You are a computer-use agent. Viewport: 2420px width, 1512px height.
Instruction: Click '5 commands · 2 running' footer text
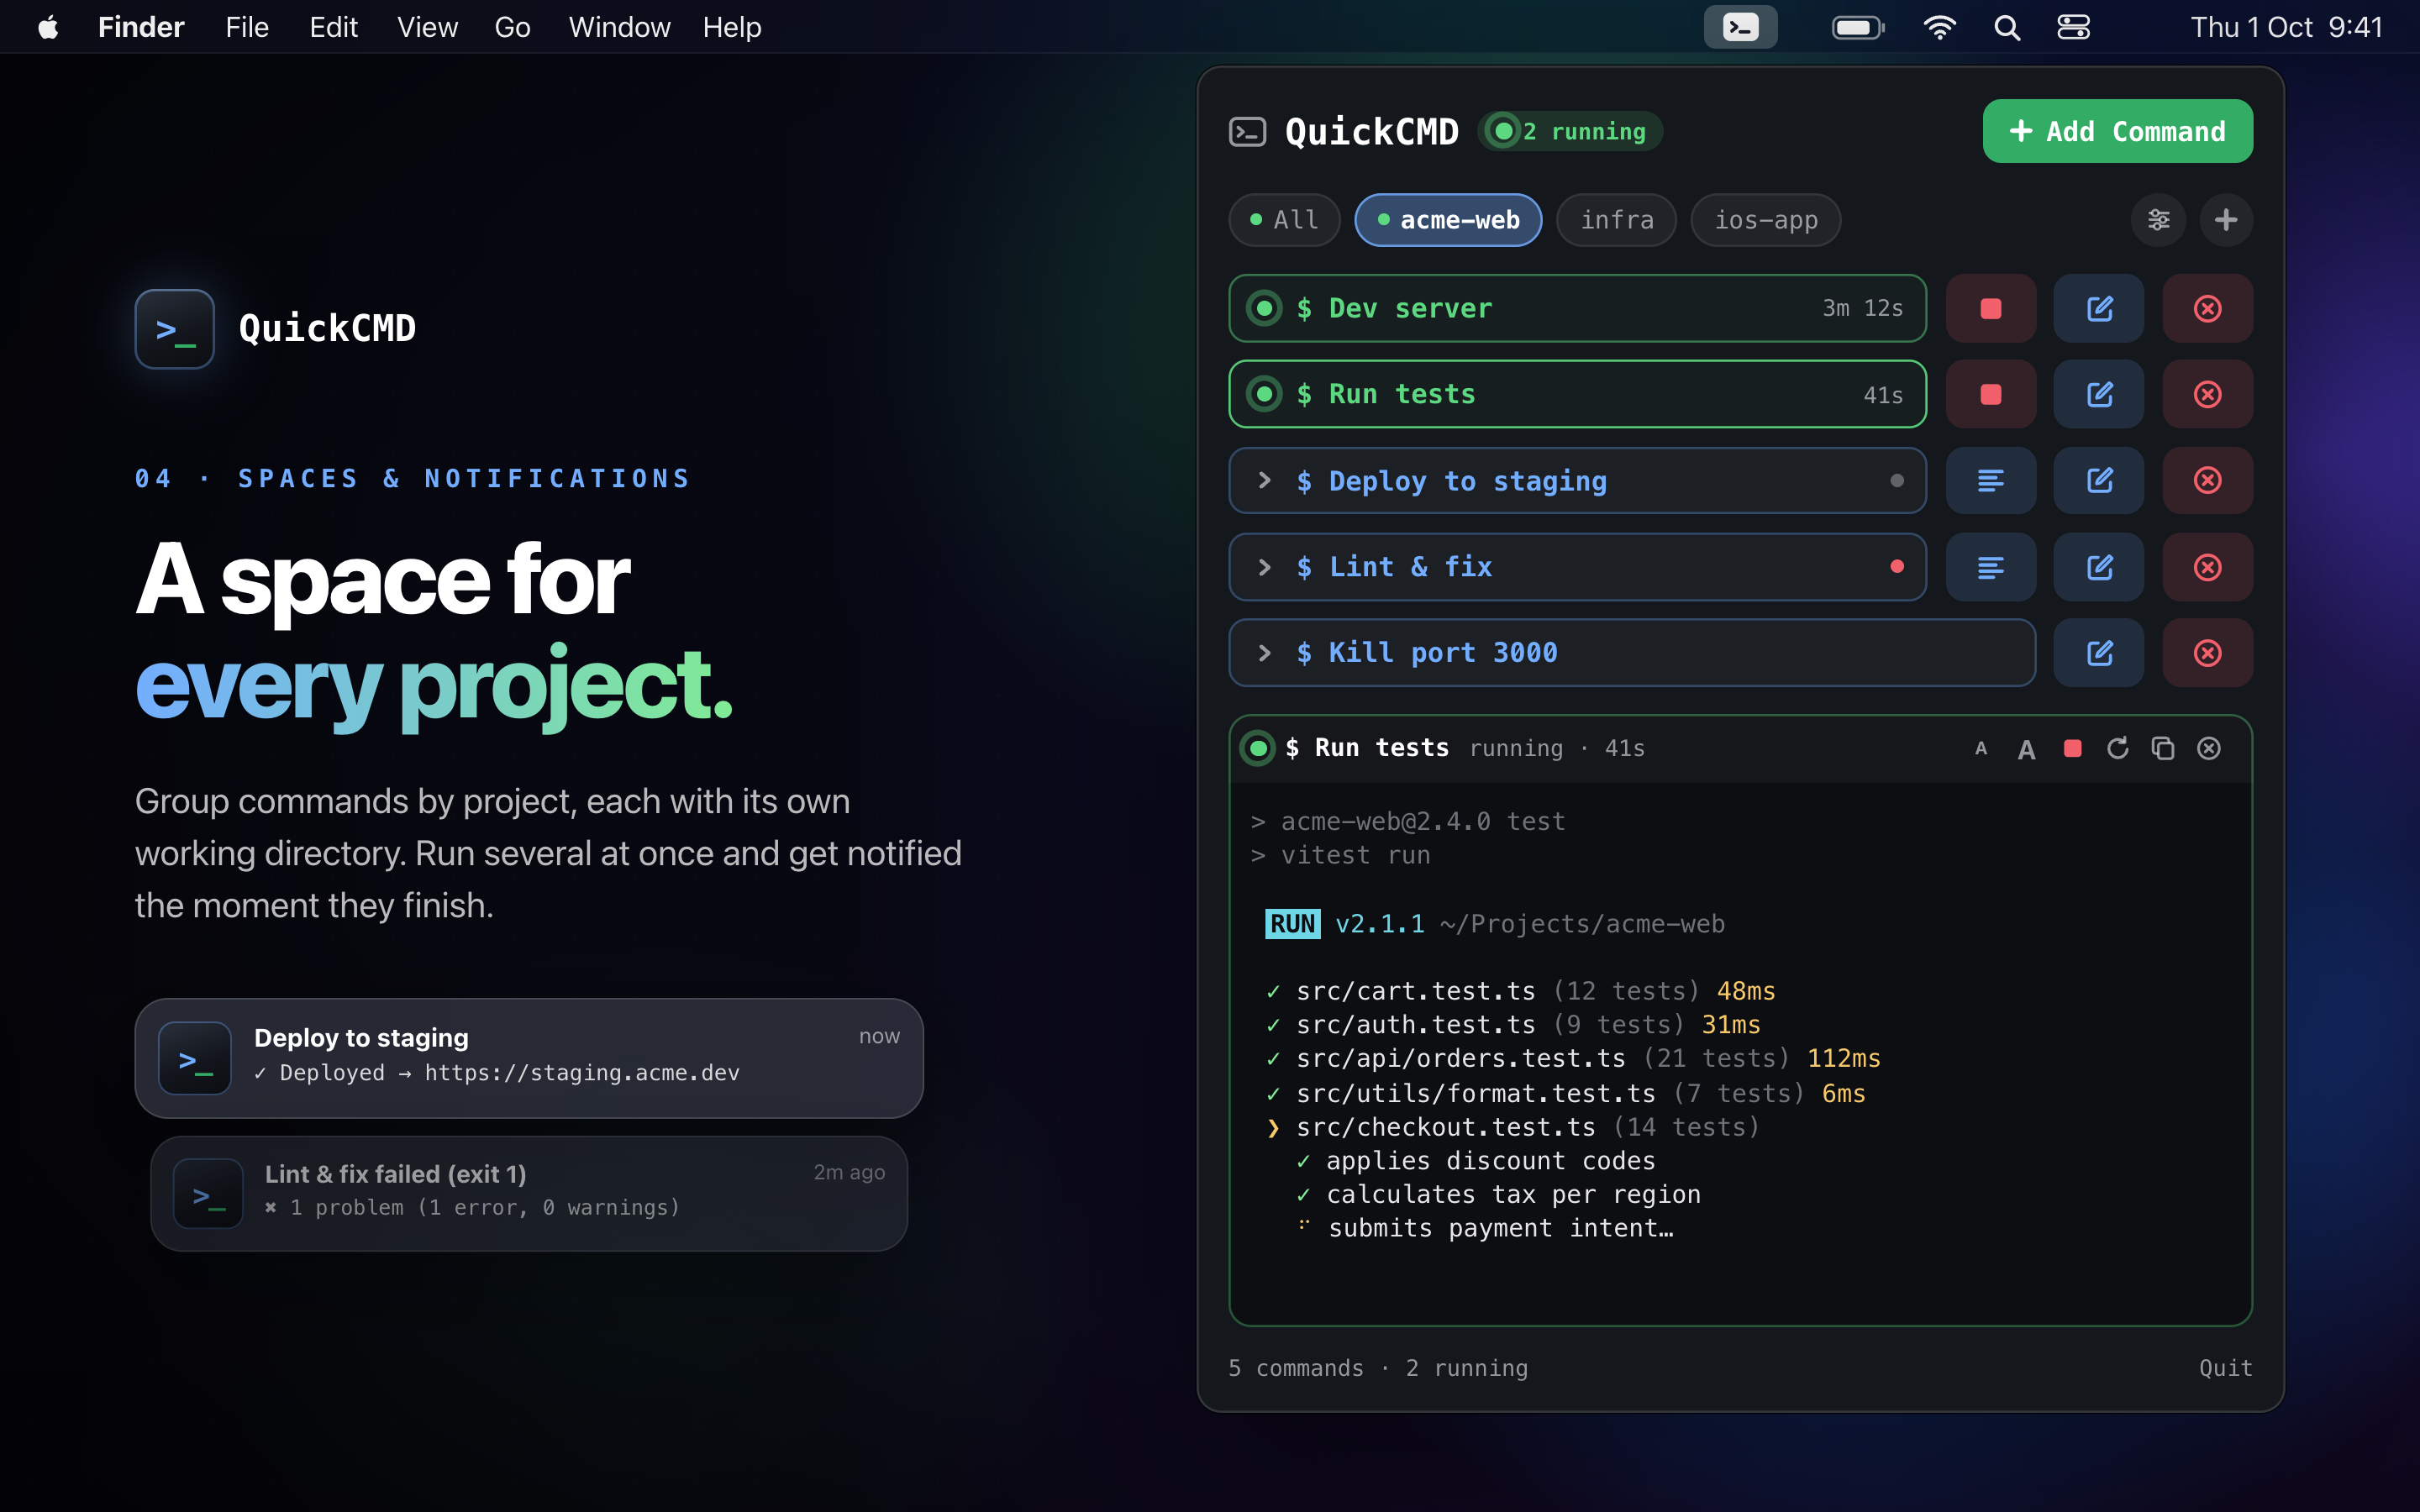pos(1378,1368)
